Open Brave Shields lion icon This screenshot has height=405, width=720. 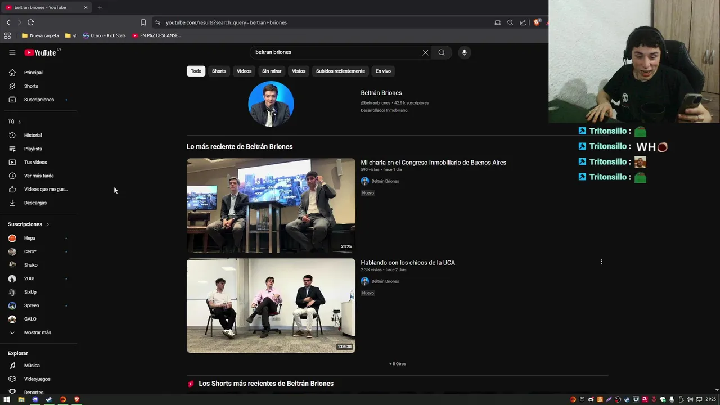click(x=537, y=22)
